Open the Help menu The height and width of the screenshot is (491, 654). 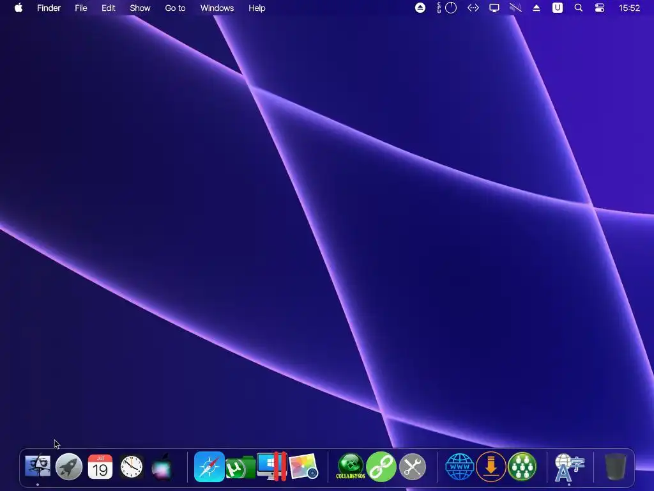point(257,8)
